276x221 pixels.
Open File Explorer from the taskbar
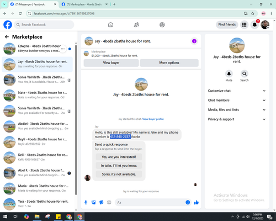pyautogui.click(x=37, y=217)
